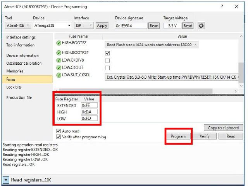Click the Copy to clipboard button
Screen dimensions: 248x186
point(223,128)
